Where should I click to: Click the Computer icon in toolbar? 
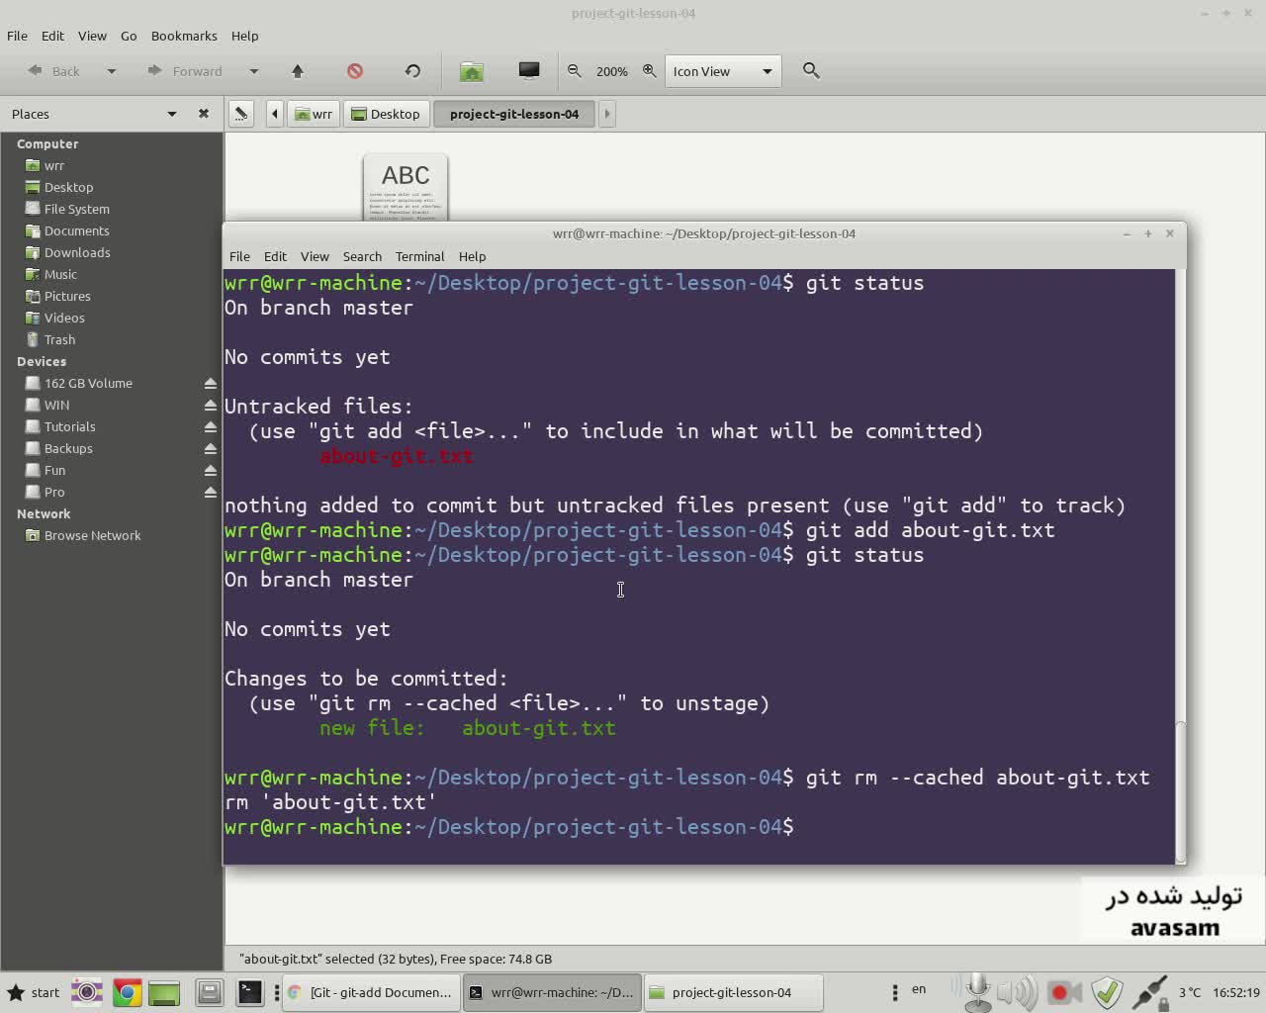tap(529, 70)
